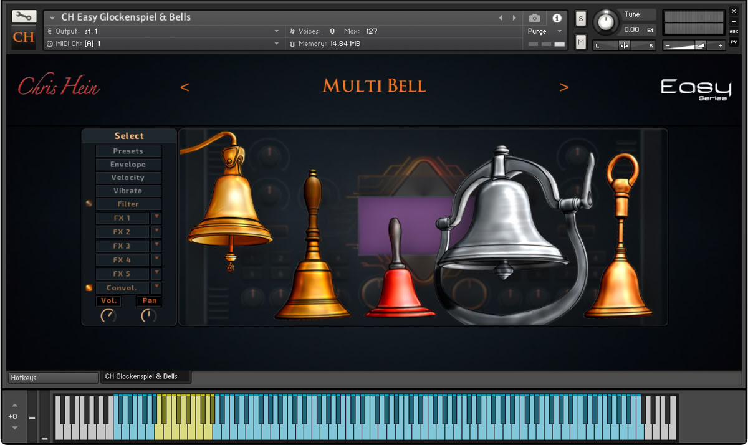Go to previous preset with left arrow

[185, 87]
